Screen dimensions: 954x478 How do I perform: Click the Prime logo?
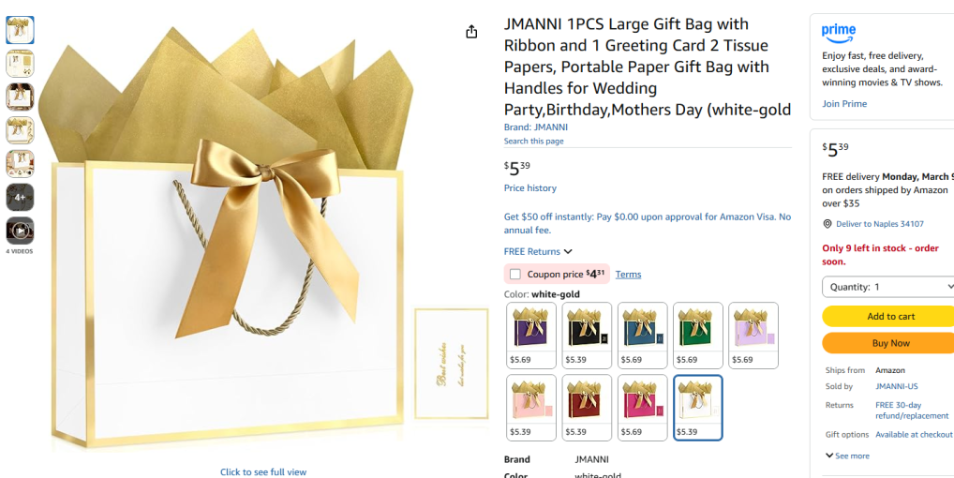click(839, 33)
